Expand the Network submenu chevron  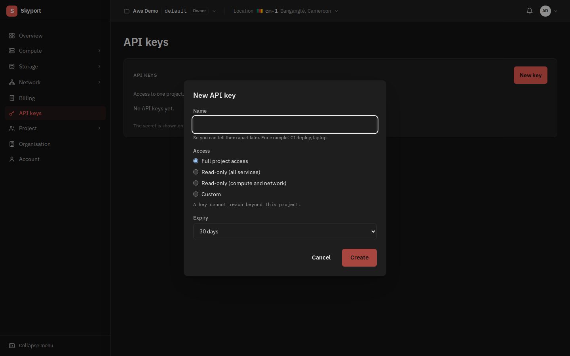(x=99, y=82)
